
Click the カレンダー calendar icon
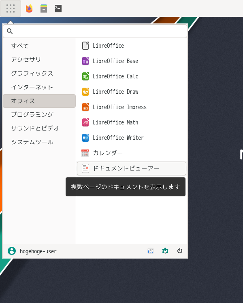click(85, 153)
